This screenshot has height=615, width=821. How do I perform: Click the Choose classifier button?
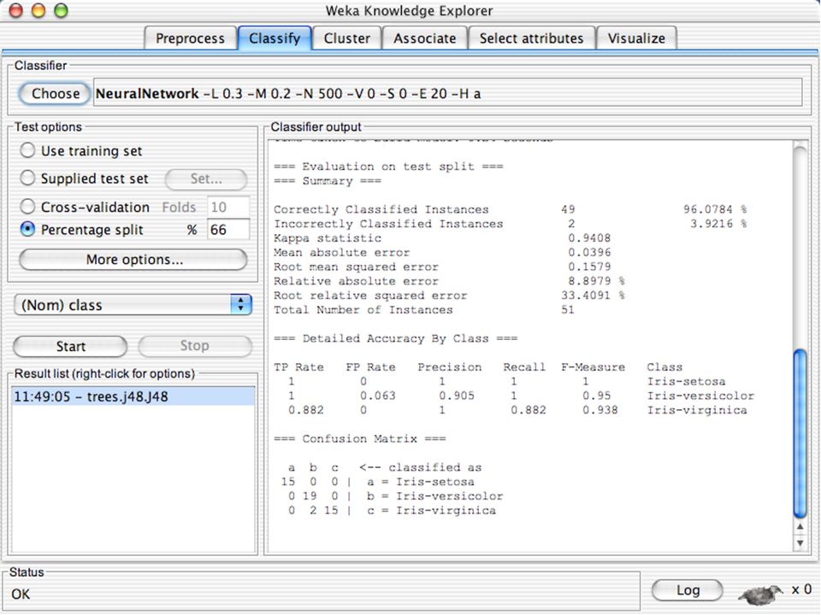[55, 94]
